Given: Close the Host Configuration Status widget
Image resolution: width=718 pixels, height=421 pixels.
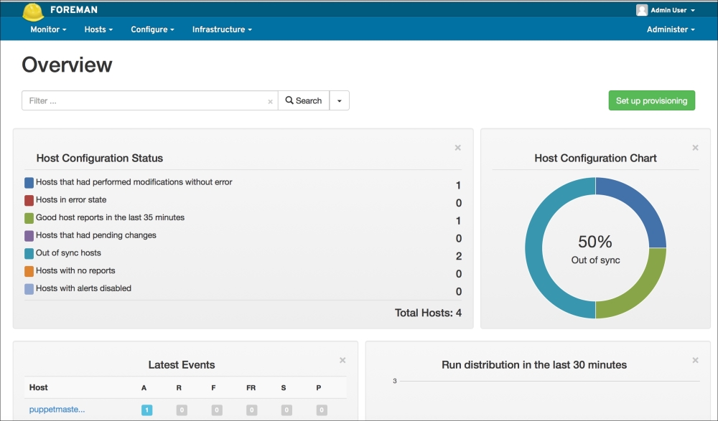Looking at the screenshot, I should pos(457,148).
